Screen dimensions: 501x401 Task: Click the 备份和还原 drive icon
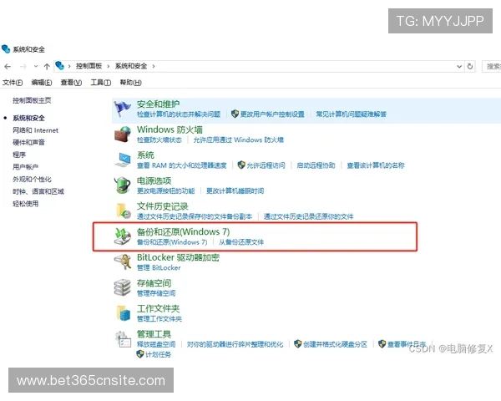coord(123,236)
